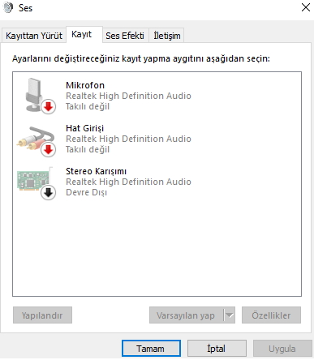Click the Yapılandır button

[42, 315]
